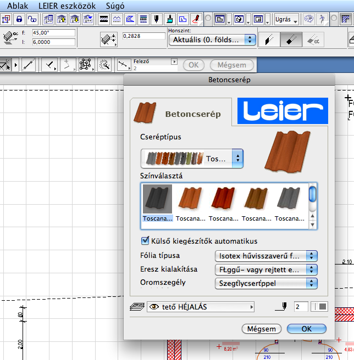Select the perpendicular edge roof toggle

click(x=291, y=40)
